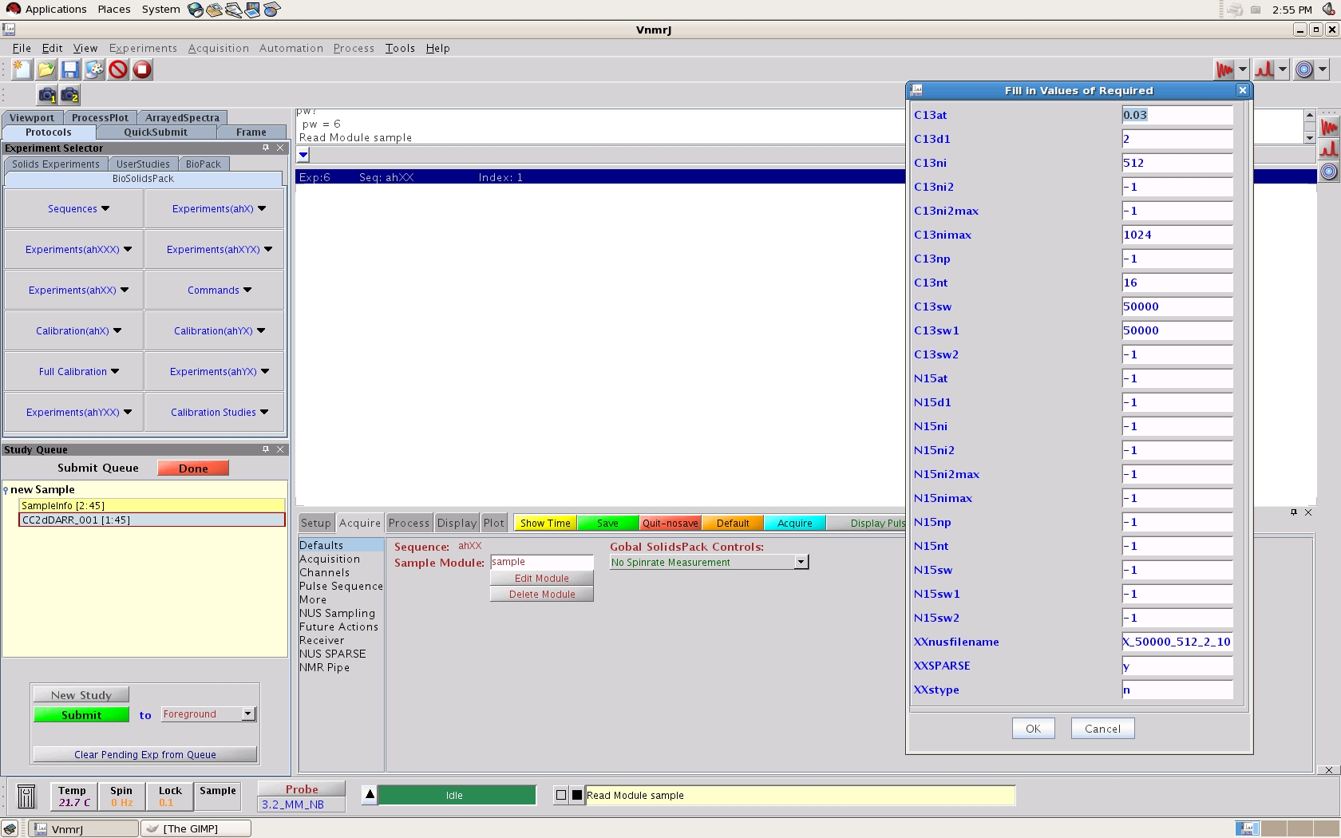The height and width of the screenshot is (838, 1341).
Task: Click the camera 2 snapshot icon
Action: pyautogui.click(x=70, y=95)
